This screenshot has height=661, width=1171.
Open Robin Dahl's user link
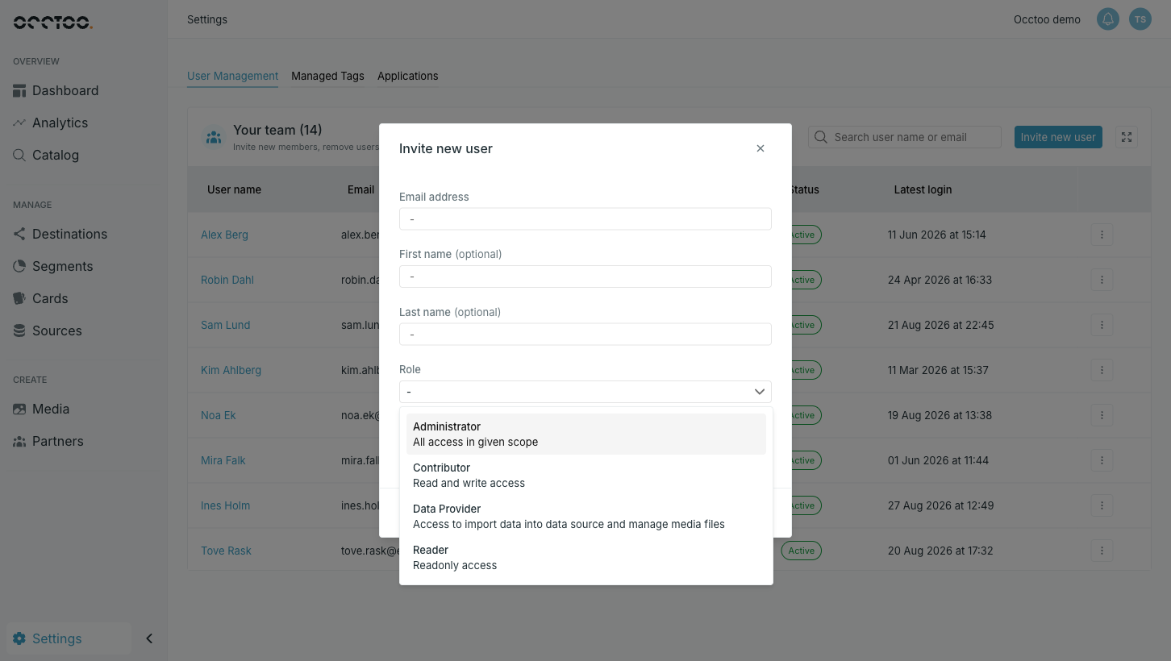227,280
